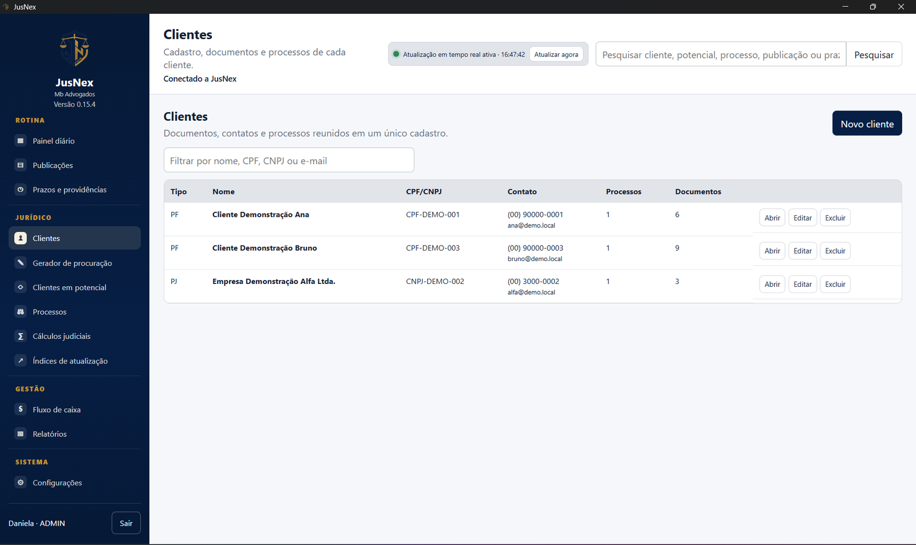The height and width of the screenshot is (545, 916).
Task: Click Excluir for Cliente Demonstração Bruno
Action: click(x=835, y=251)
